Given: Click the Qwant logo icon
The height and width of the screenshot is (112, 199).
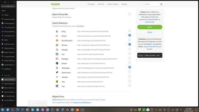Looking at the screenshot, I should click(x=57, y=64).
